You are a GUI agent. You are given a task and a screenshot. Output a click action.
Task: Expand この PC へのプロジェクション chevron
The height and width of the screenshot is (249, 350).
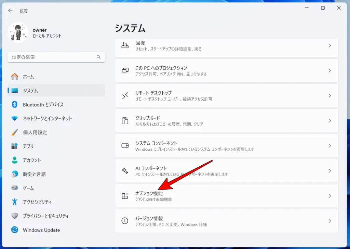(x=329, y=71)
